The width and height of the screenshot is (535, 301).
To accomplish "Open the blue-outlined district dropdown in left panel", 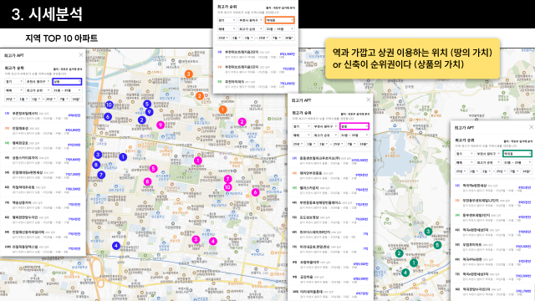I will [67, 82].
